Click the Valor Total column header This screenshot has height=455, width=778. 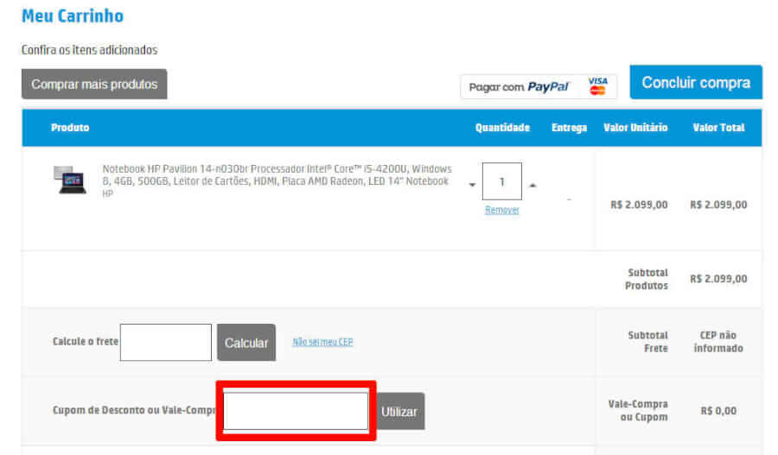point(718,128)
